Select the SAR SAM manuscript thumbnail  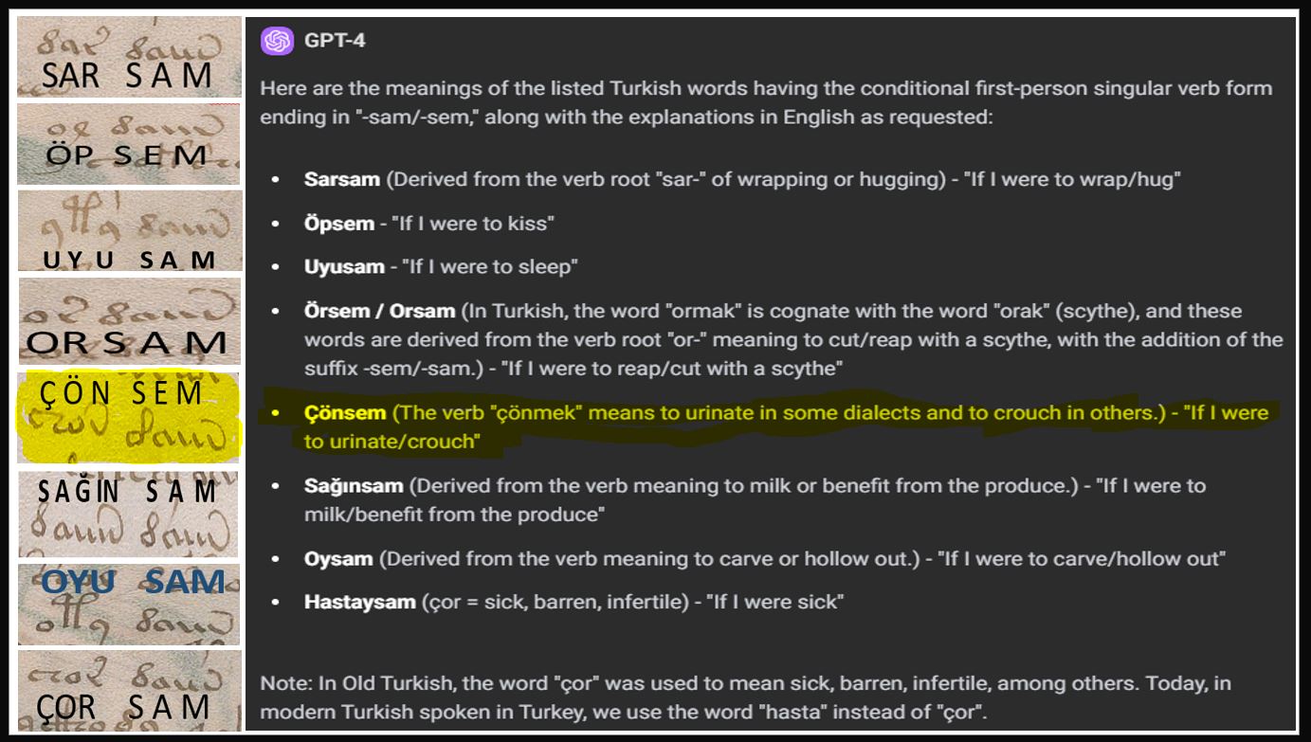(129, 57)
